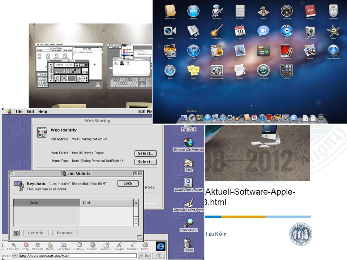Image resolution: width=347 pixels, height=260 pixels.
Task: Click Select button for Home Page
Action: (x=145, y=162)
